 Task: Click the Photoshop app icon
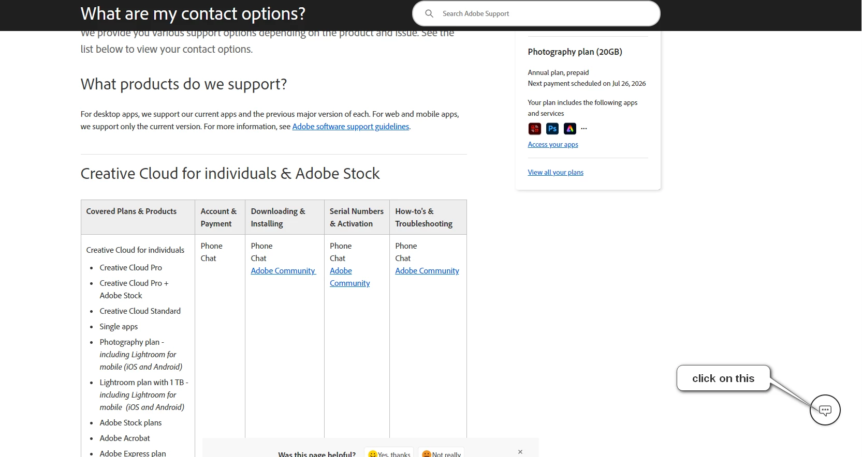pos(552,129)
